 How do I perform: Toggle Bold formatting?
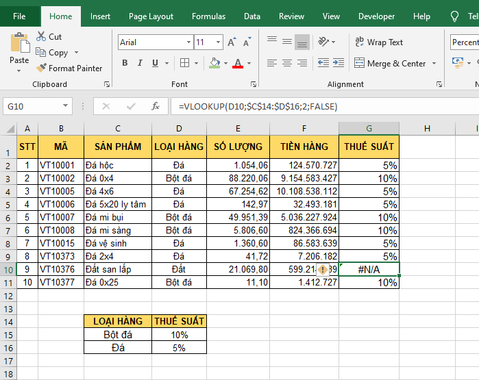125,63
